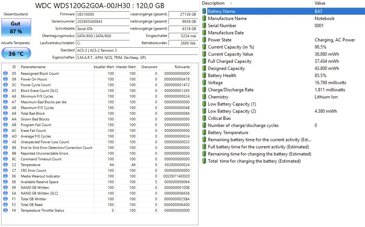Click status orb for Unexpected Power Loss Count
Viewport: 365px width, 227px height.
click(x=5, y=142)
